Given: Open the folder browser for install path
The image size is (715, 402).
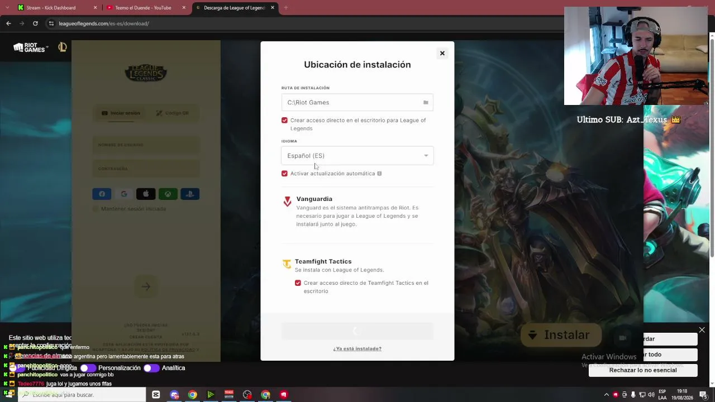Looking at the screenshot, I should point(426,103).
